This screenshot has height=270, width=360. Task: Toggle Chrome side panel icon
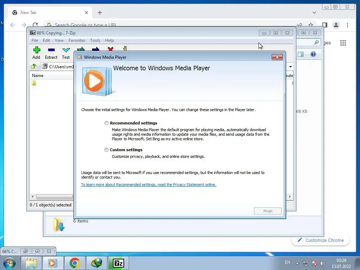tap(324, 25)
